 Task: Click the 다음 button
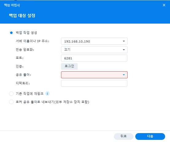150,136
